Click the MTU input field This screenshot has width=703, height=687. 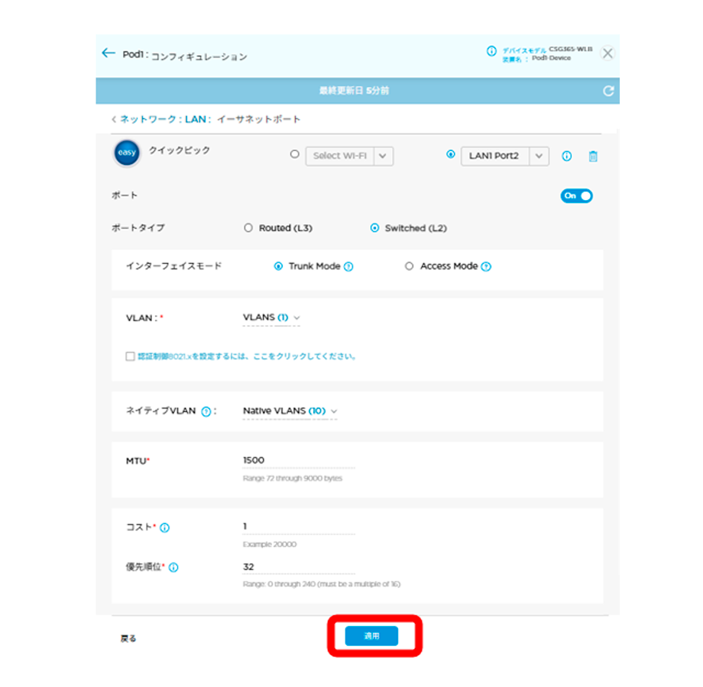tap(298, 460)
